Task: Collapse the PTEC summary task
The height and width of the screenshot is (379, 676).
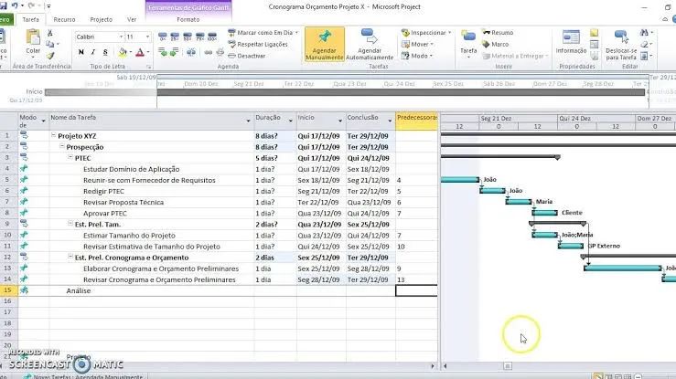Action: click(70, 157)
